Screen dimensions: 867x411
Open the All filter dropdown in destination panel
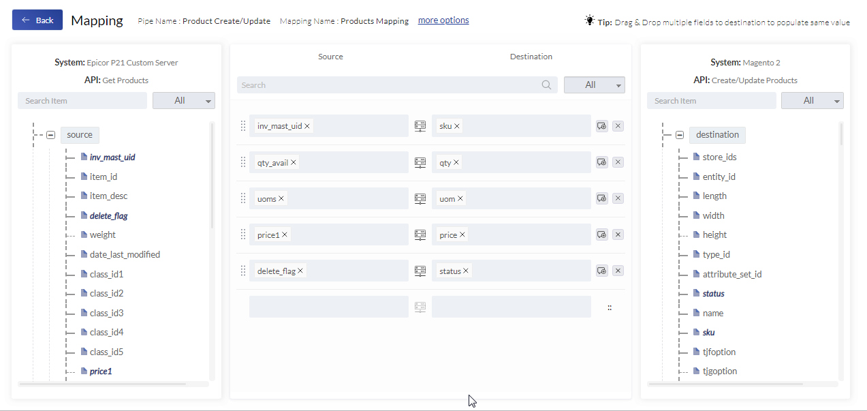813,101
